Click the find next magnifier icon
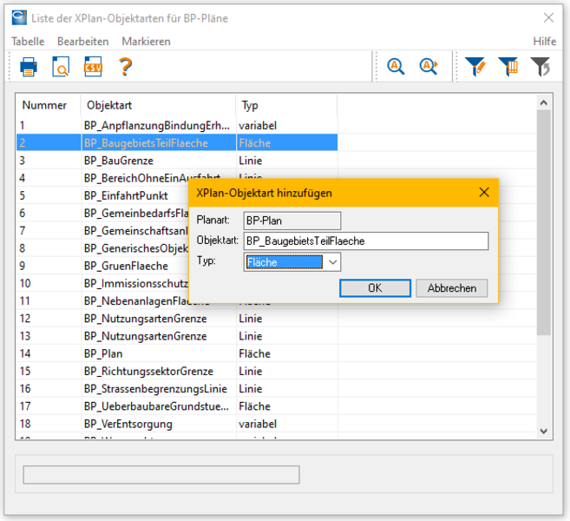This screenshot has height=521, width=570. [x=429, y=67]
